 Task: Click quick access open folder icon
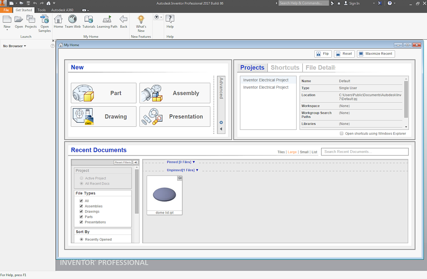pyautogui.click(x=21, y=3)
